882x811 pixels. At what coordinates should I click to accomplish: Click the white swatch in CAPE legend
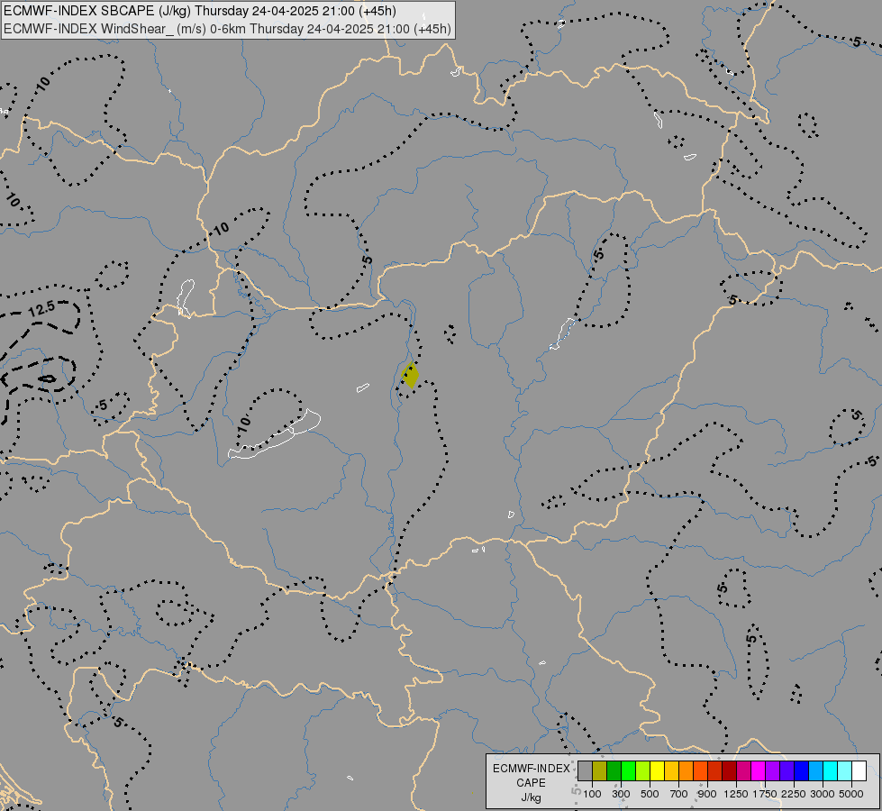pos(859,771)
